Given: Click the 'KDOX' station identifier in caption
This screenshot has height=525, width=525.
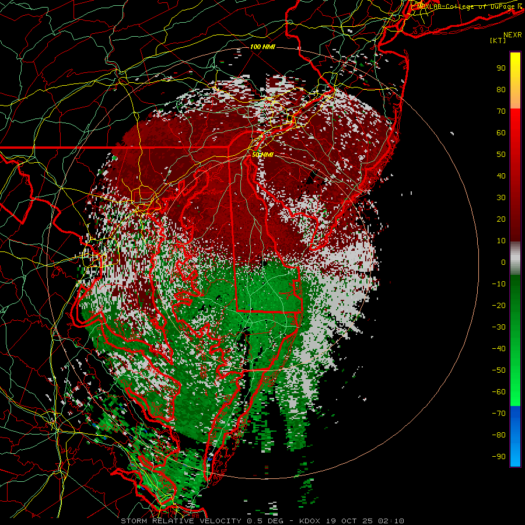Looking at the screenshot, I should pyautogui.click(x=310, y=521).
